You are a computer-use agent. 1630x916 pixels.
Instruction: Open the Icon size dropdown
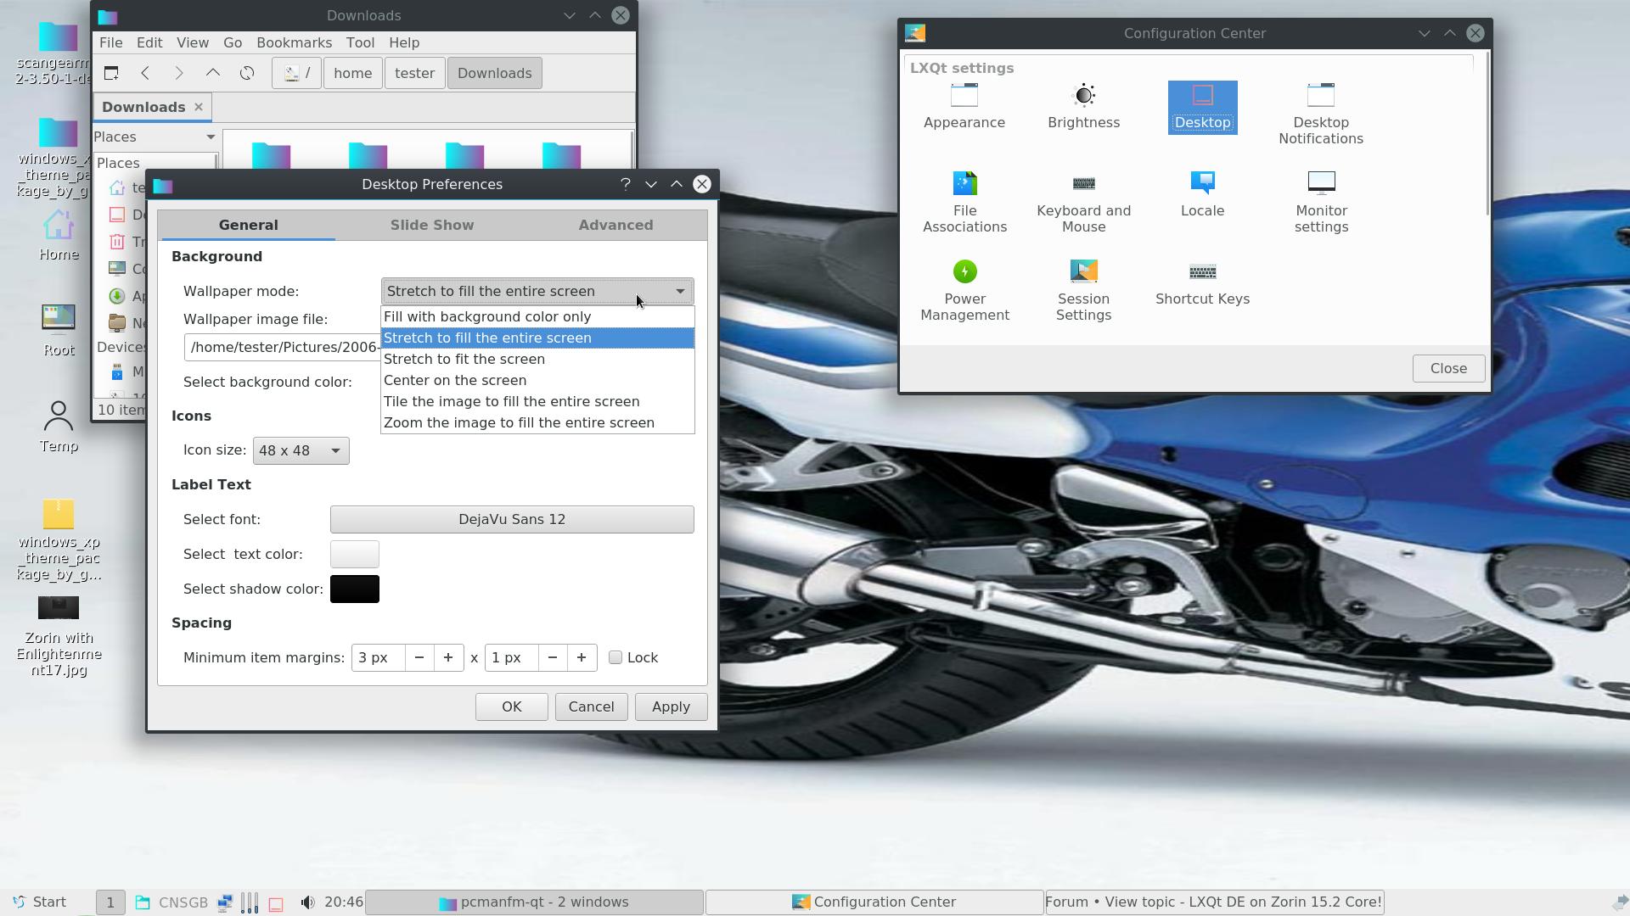point(301,450)
